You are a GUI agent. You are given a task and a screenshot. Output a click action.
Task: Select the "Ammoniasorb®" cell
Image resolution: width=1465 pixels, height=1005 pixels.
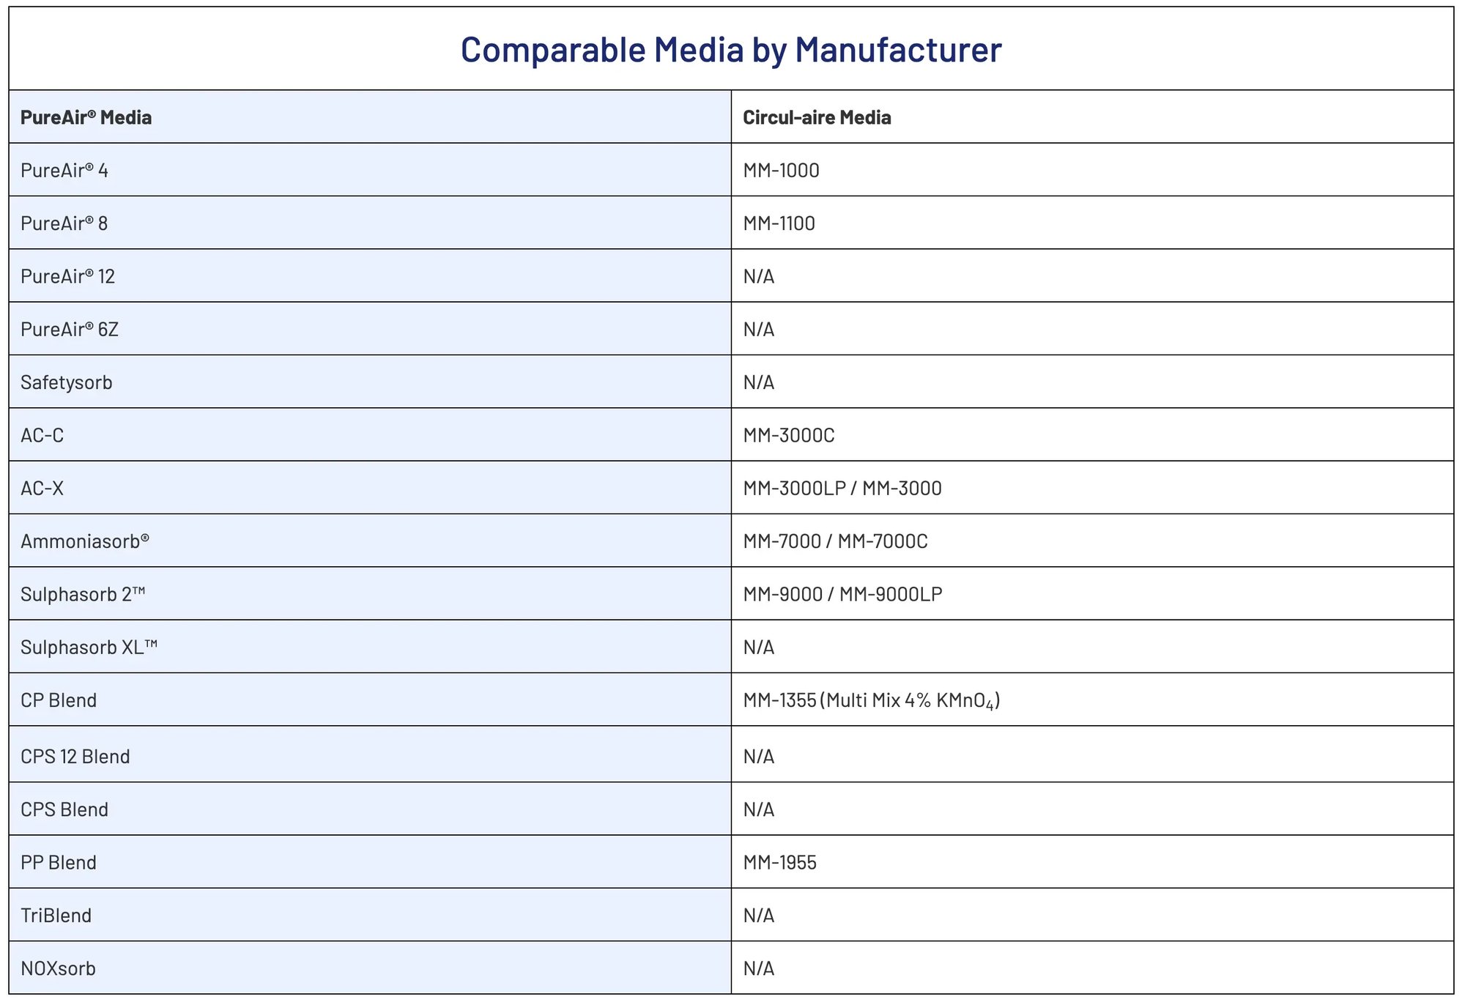[85, 541]
